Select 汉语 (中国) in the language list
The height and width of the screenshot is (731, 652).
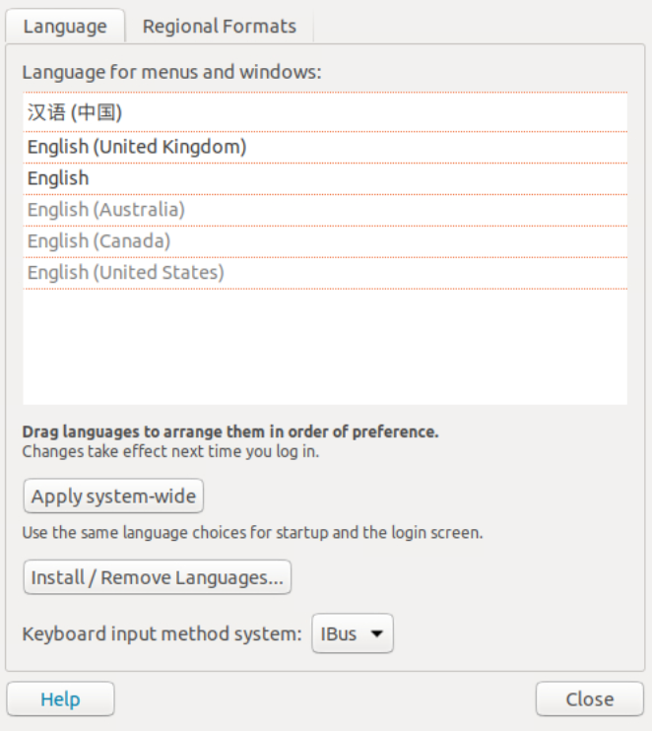point(75,112)
